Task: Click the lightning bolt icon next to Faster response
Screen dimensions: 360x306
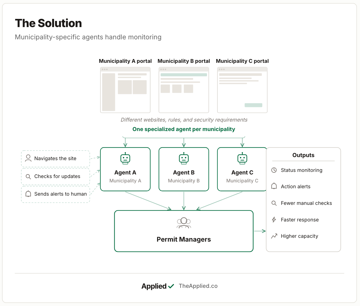Action: point(274,220)
